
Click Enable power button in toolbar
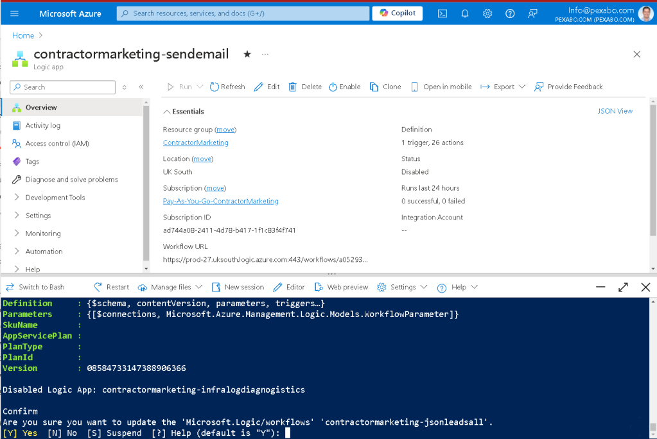point(344,87)
